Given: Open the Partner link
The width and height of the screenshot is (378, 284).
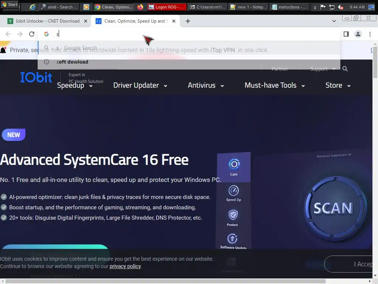Looking at the screenshot, I should tap(279, 69).
